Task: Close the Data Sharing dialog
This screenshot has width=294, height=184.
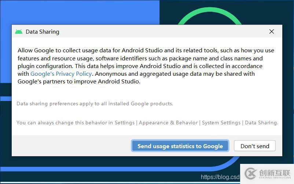Action: coord(272,31)
